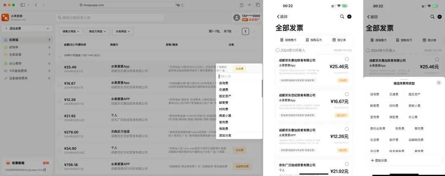Tap search icon in the dimmed phone screen
Screen dimensions: 445x176
pos(432,17)
